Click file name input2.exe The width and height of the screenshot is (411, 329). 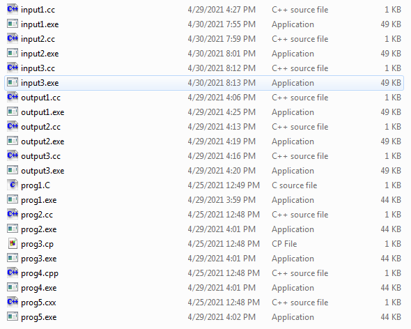point(40,54)
